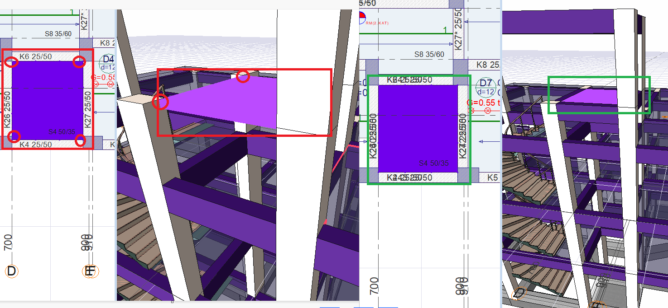Click the RM(2.KAT) red-blue section symbol
Image resolution: width=668 pixels, height=308 pixels.
point(361,18)
